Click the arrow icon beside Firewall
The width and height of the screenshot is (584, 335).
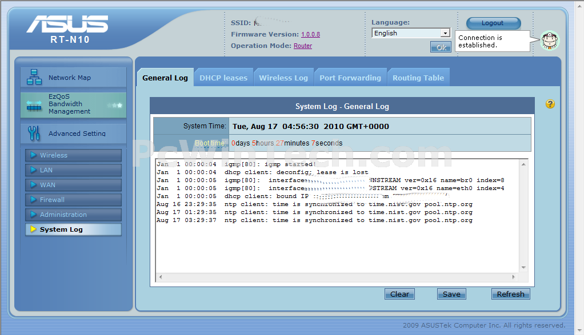point(33,199)
